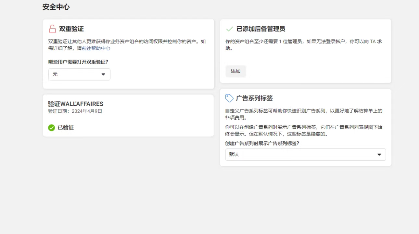Click the 安全中心 page heading
Image resolution: width=419 pixels, height=234 pixels.
click(56, 7)
